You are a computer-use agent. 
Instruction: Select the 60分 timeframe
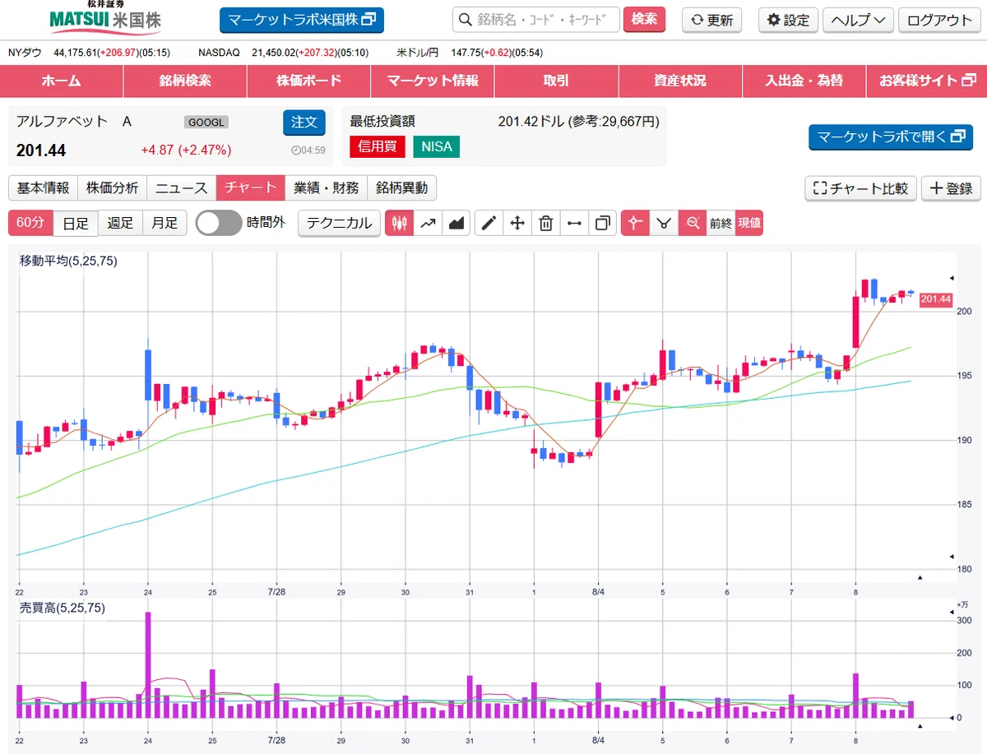point(30,223)
